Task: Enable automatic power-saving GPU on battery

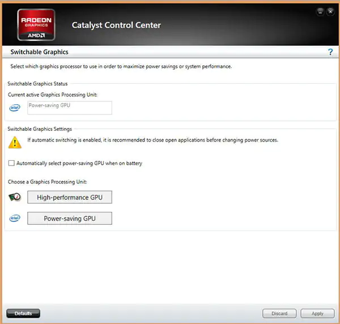Action: pyautogui.click(x=11, y=163)
